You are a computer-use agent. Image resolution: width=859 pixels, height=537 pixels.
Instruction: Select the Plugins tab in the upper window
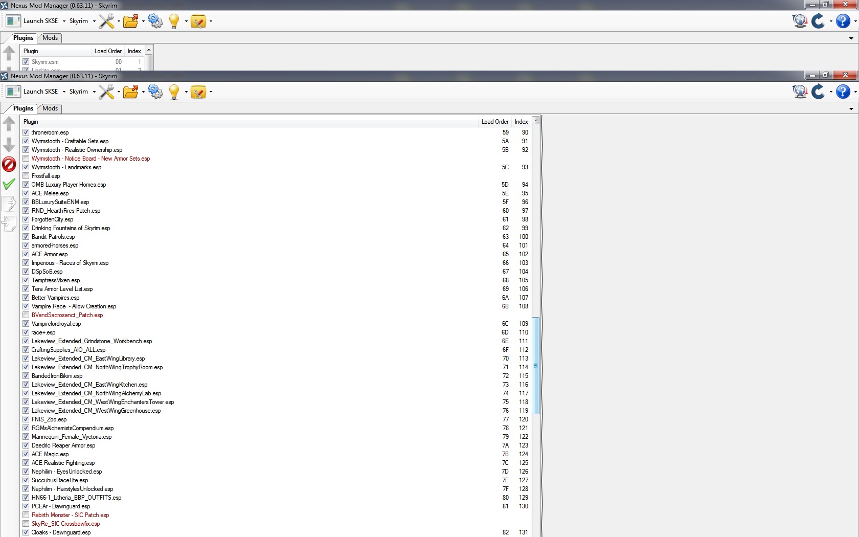[x=23, y=38]
